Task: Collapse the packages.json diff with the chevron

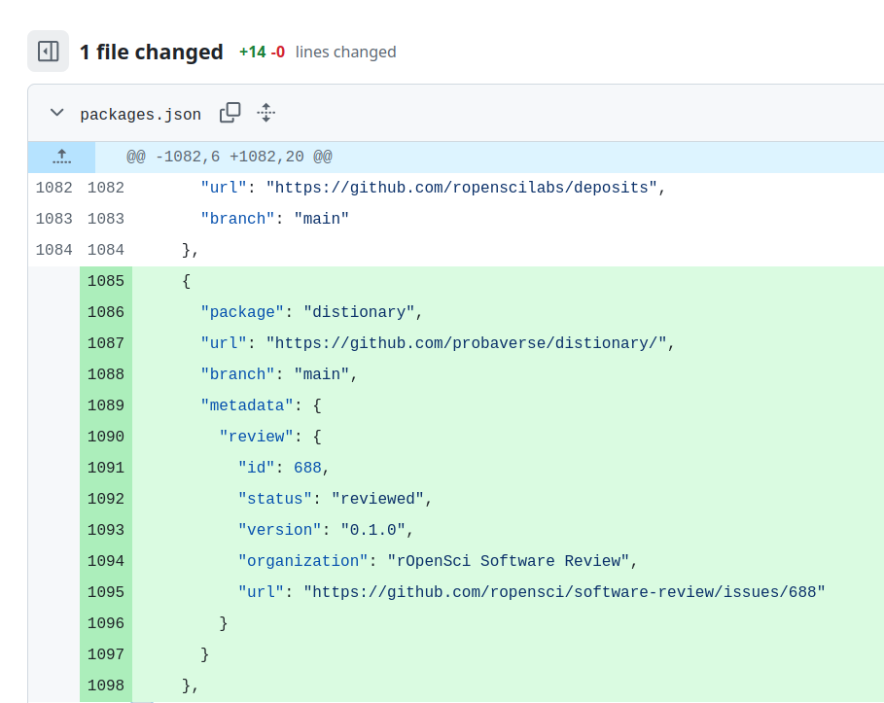Action: pos(56,113)
